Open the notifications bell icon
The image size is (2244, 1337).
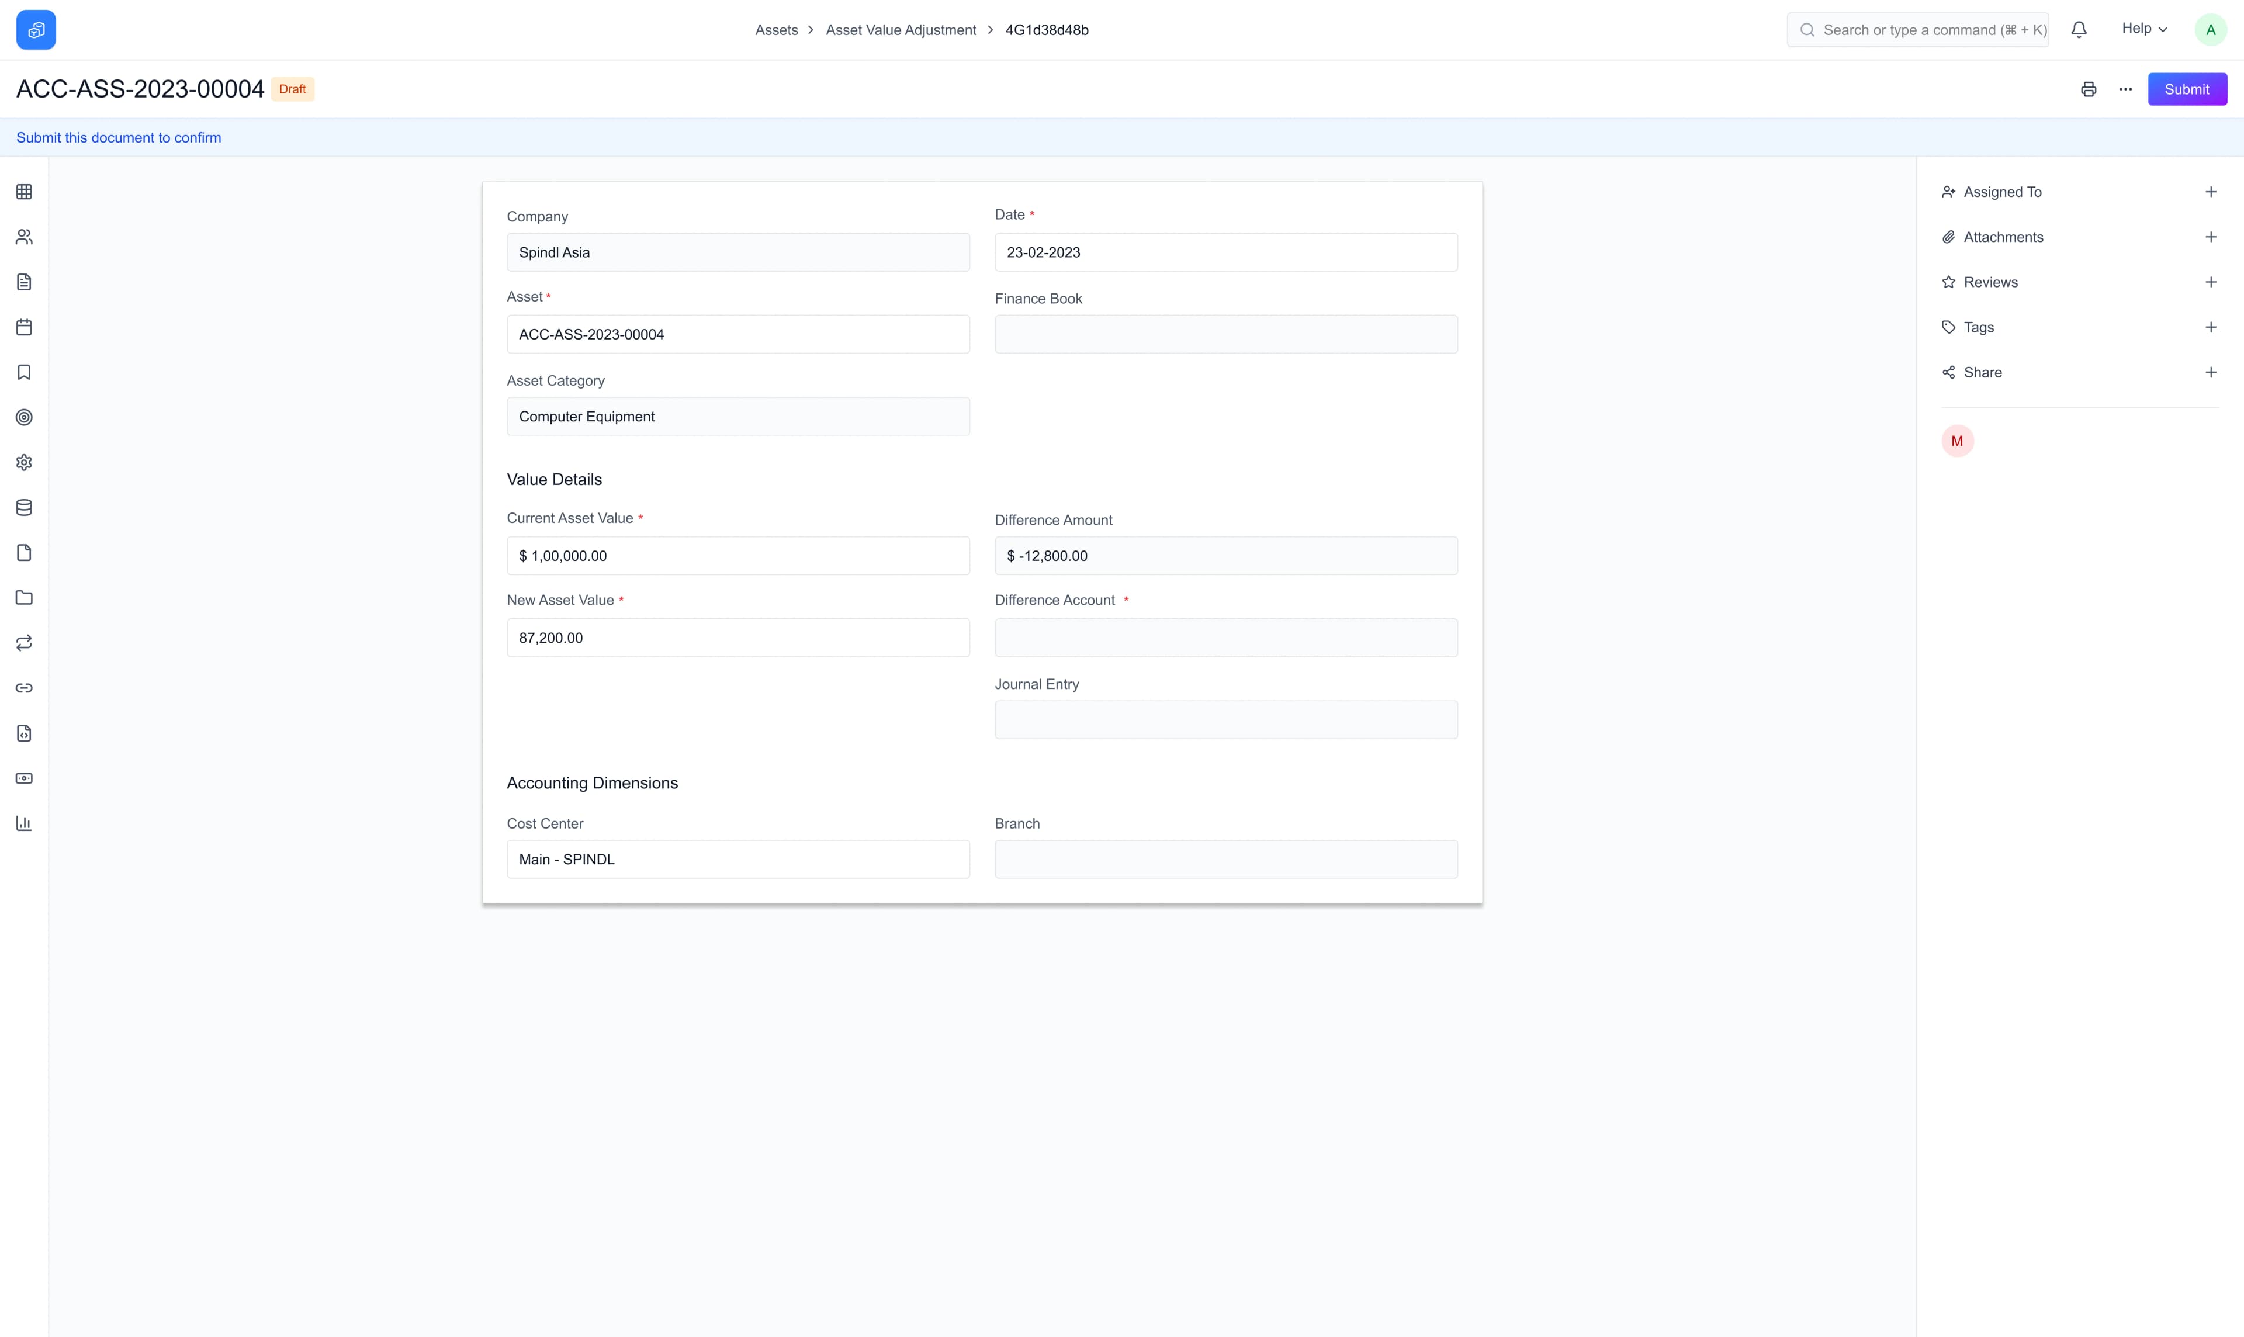click(2078, 29)
